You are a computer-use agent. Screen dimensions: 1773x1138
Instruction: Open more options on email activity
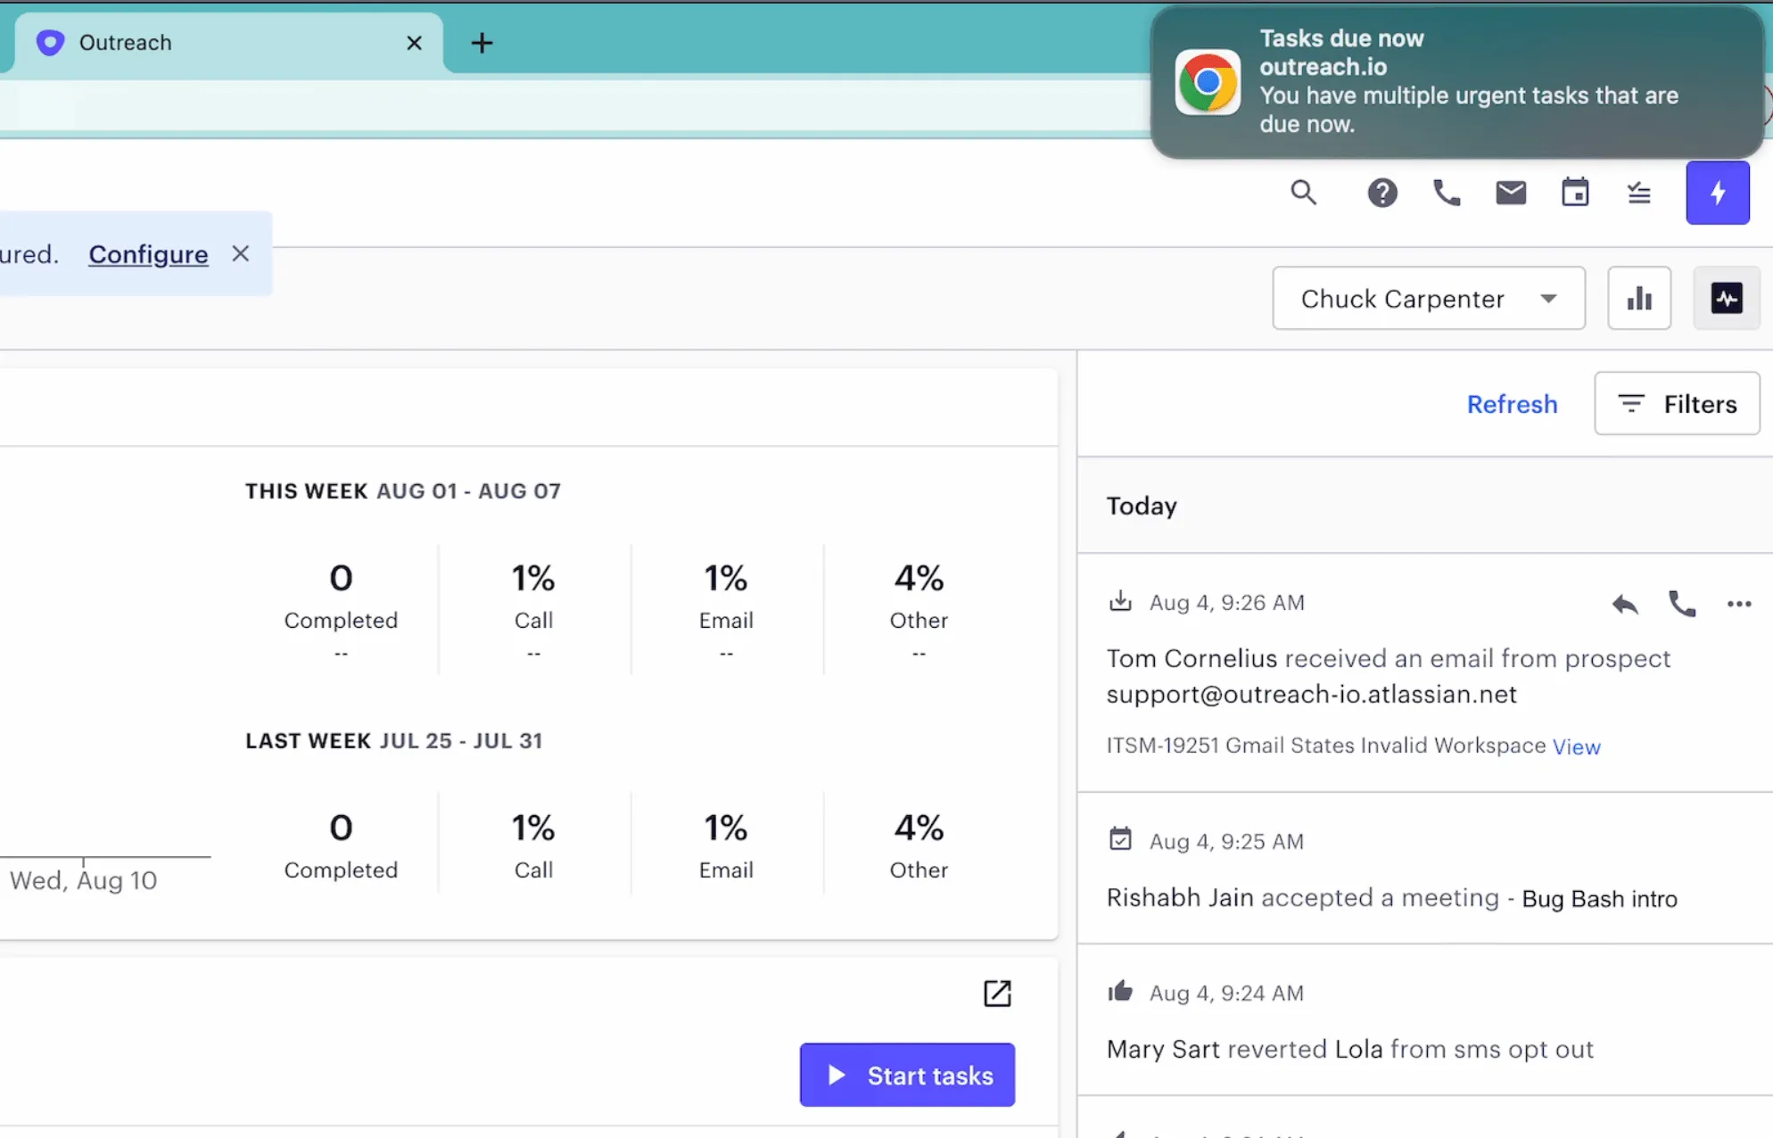(x=1738, y=605)
